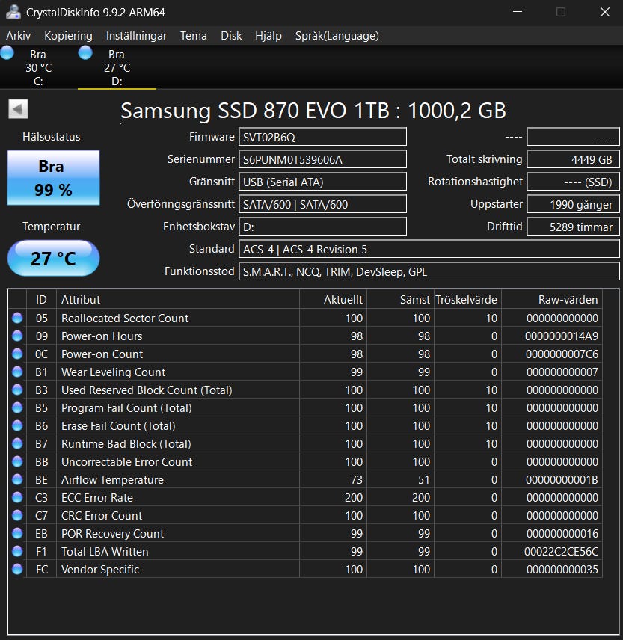Click the Uppstarter value 1990 gånger
The image size is (623, 640).
tap(573, 204)
